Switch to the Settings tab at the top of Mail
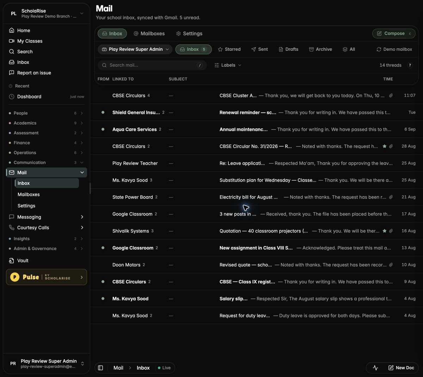423x377 pixels. coord(189,34)
